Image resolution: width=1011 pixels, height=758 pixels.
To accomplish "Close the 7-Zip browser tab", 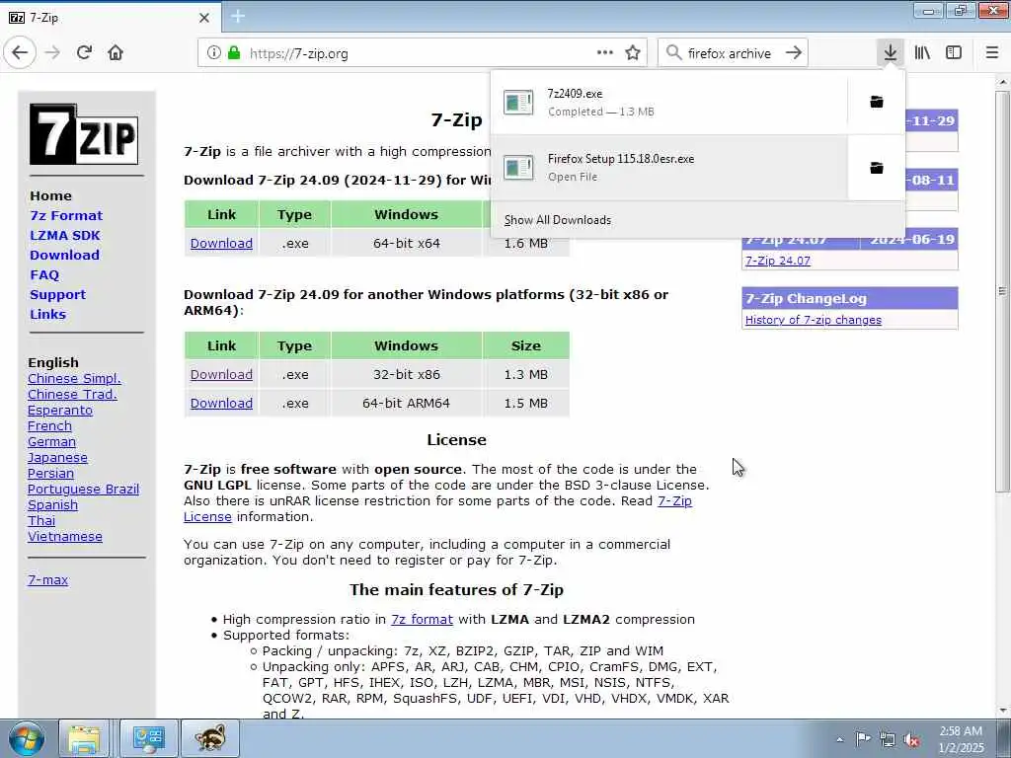I will pyautogui.click(x=204, y=18).
